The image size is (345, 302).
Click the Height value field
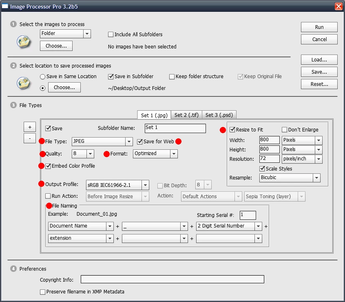click(x=269, y=149)
